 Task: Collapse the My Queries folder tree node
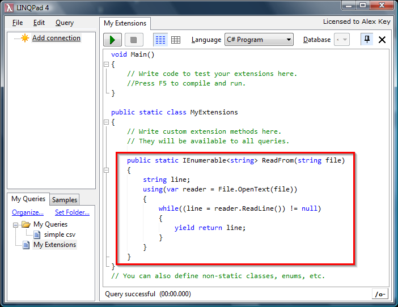15,225
